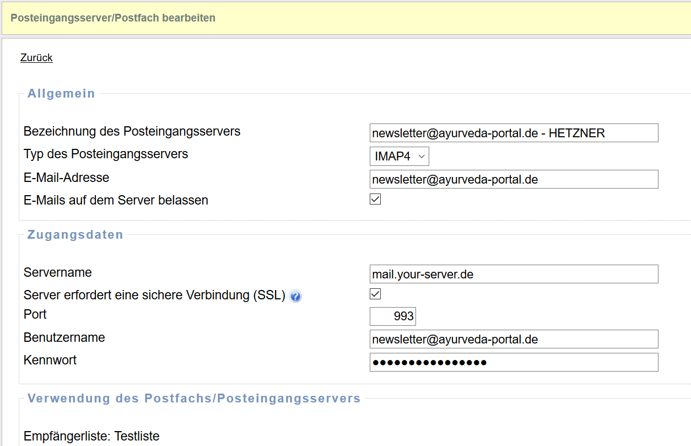Viewport: 691px width, 446px height.
Task: Focus the E-Mail-Adresse text field
Action: click(514, 179)
